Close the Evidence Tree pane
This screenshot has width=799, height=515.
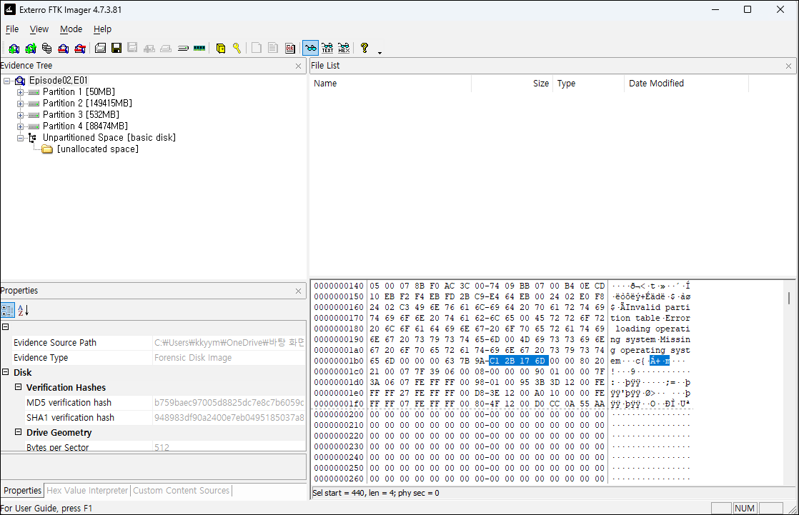click(299, 66)
